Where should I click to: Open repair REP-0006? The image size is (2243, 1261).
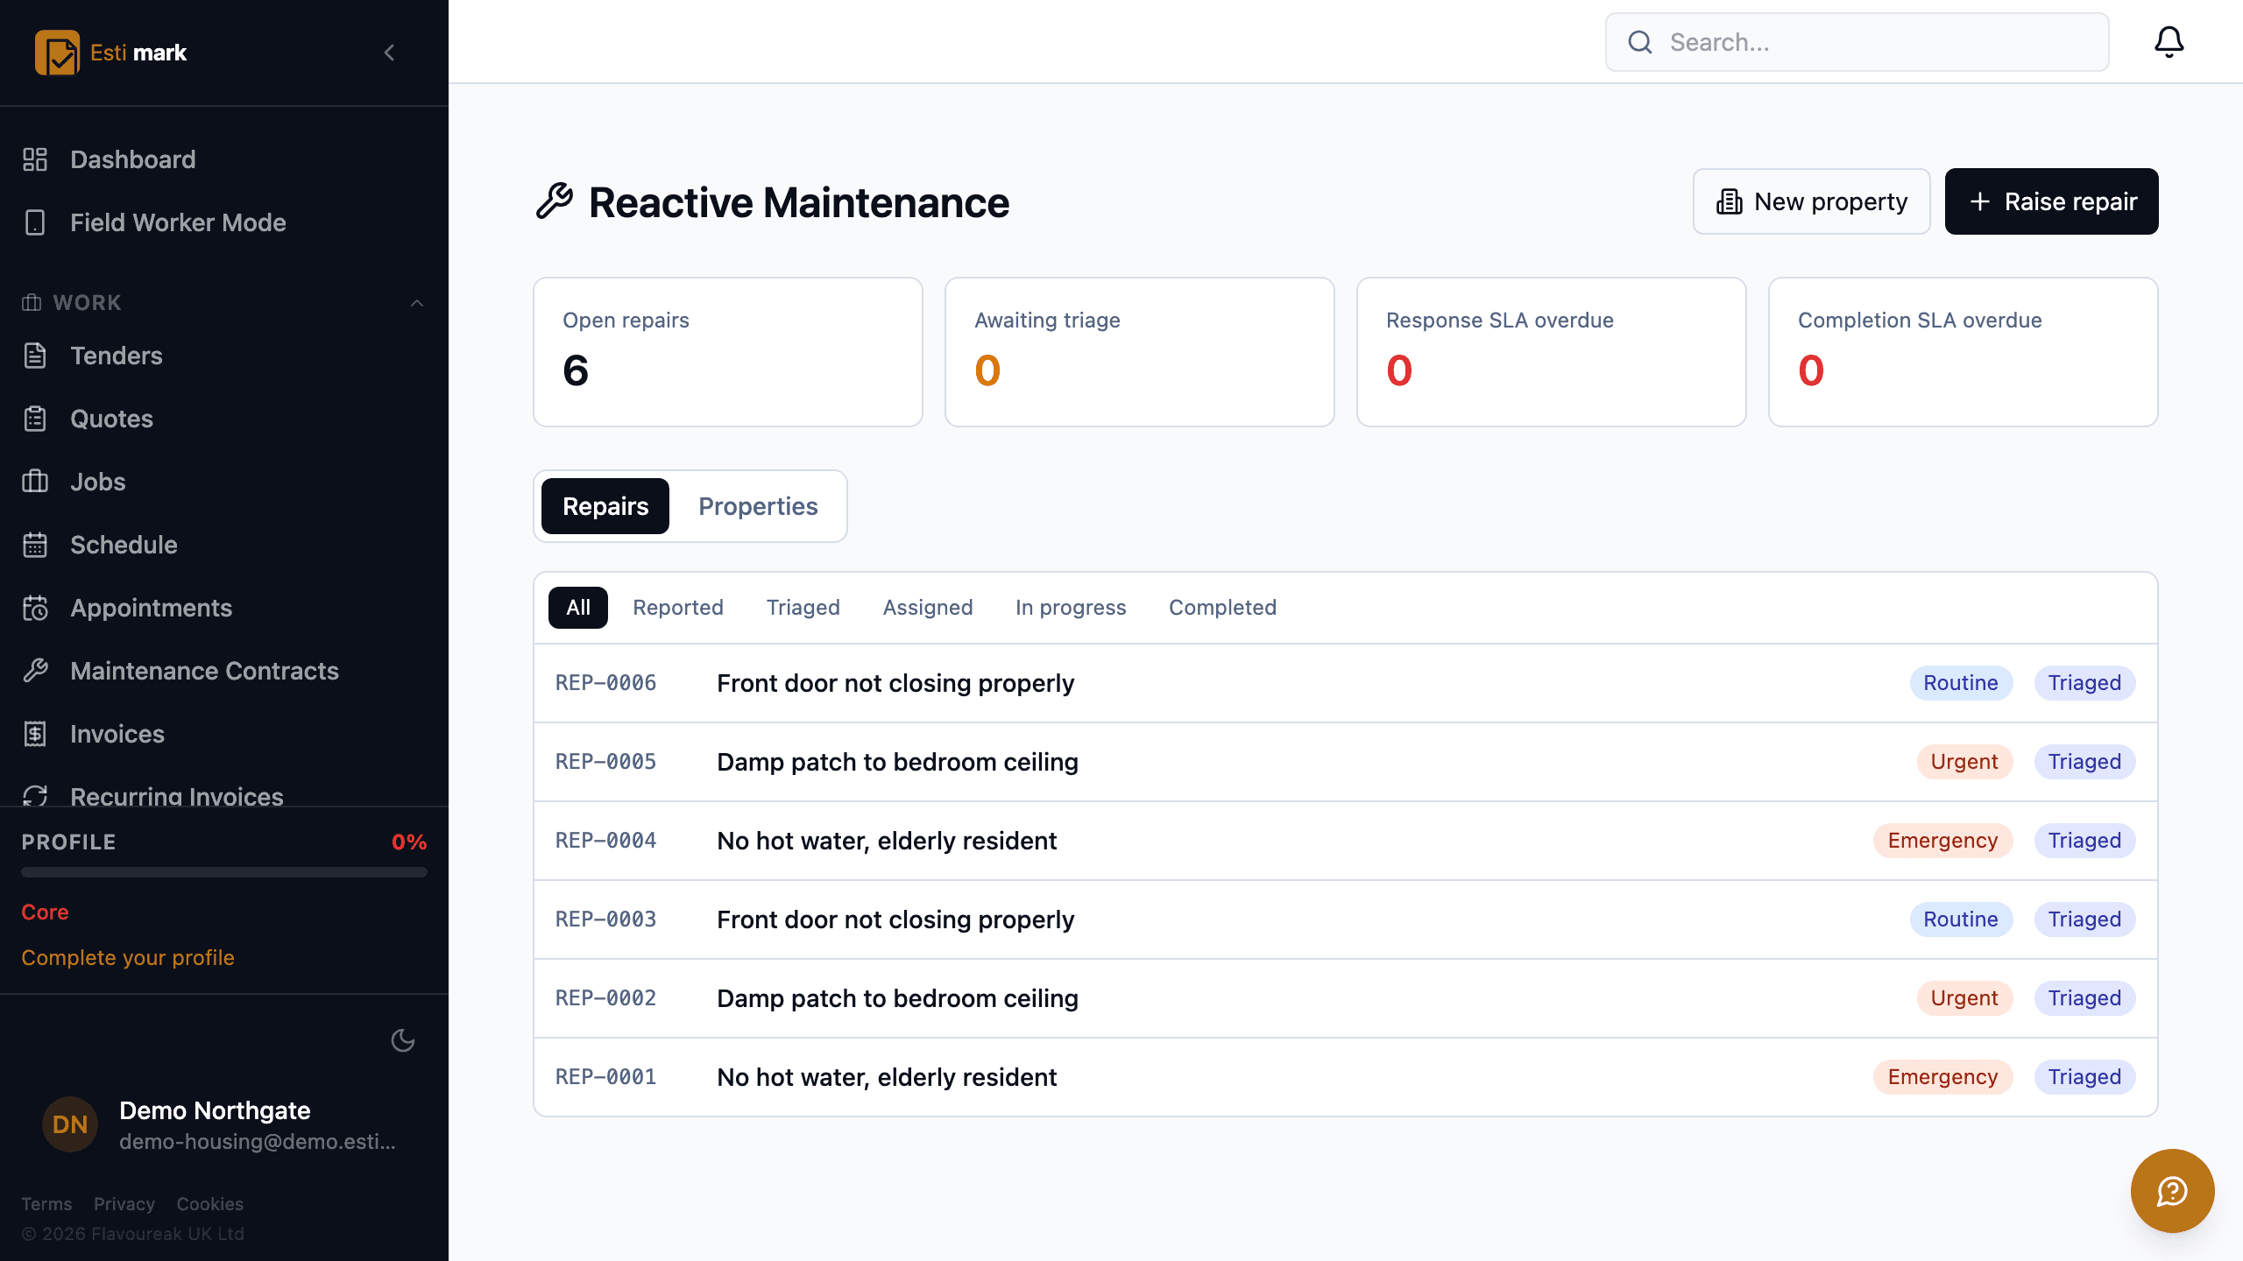click(x=1346, y=683)
